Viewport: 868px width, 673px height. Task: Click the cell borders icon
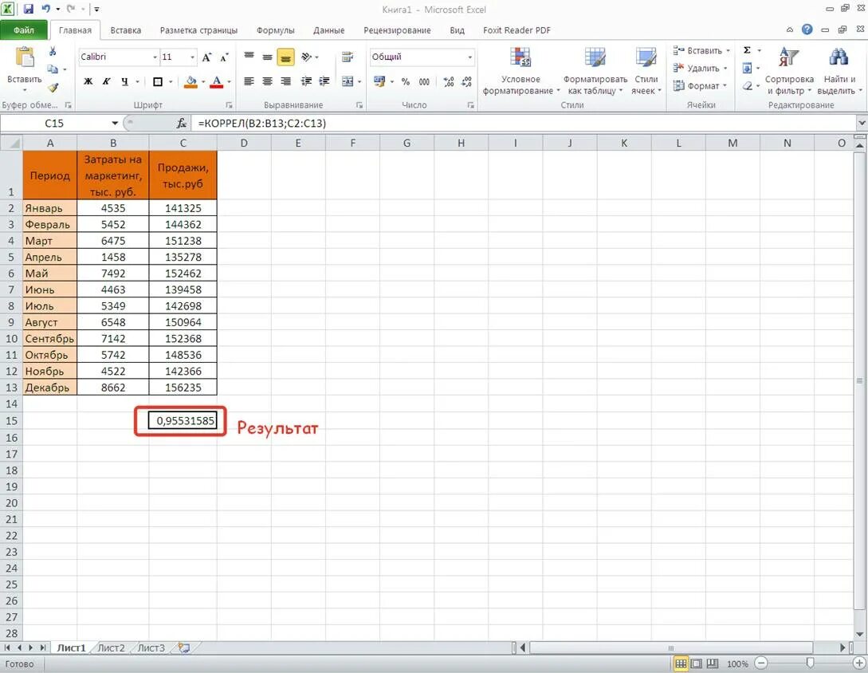point(158,82)
